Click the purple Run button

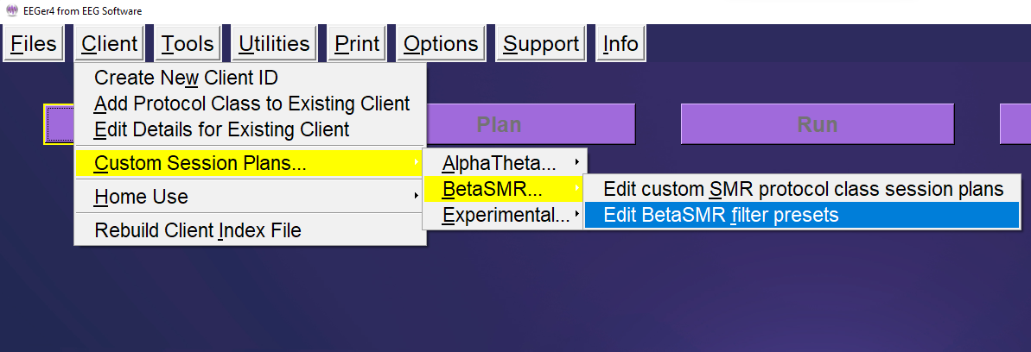pyautogui.click(x=817, y=124)
